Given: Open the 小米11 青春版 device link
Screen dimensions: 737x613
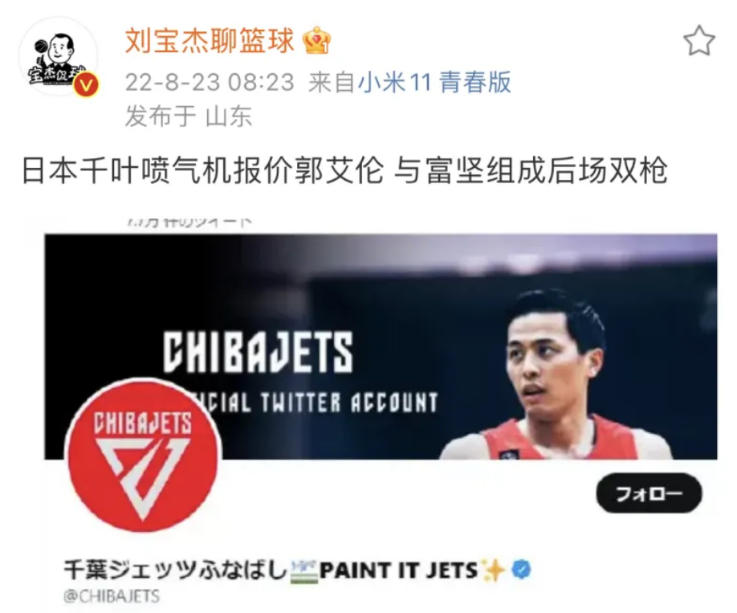Looking at the screenshot, I should [434, 82].
